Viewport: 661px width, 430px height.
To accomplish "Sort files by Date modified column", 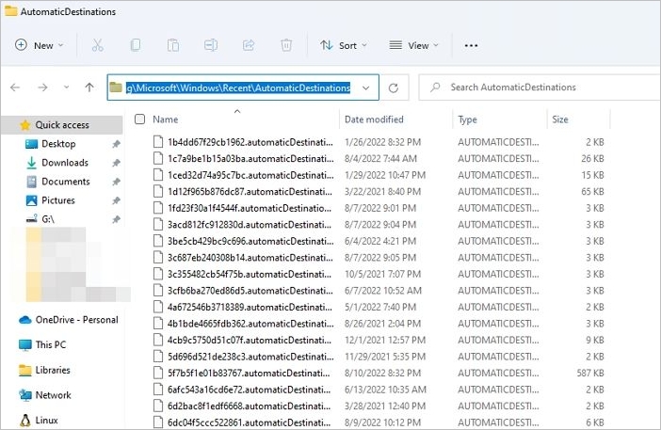I will click(x=374, y=119).
